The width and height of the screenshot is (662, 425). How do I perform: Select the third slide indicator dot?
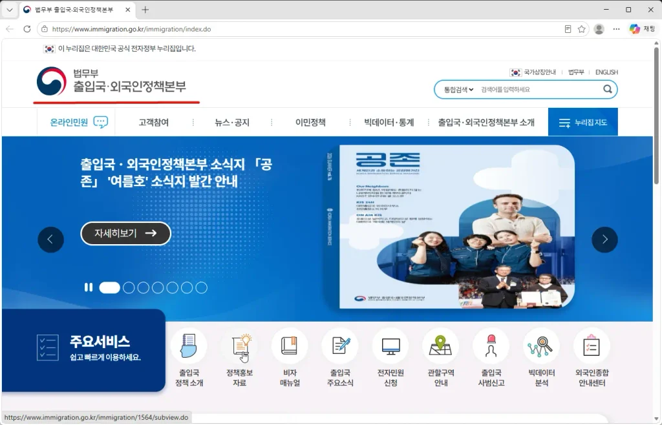click(144, 287)
